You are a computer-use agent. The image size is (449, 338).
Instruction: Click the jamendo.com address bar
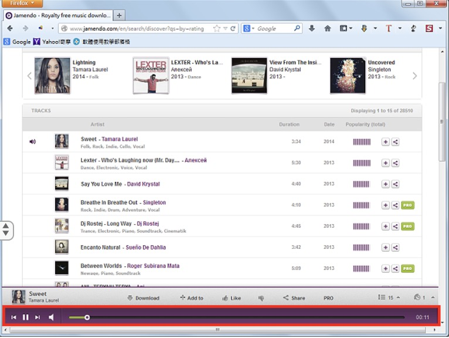click(137, 29)
